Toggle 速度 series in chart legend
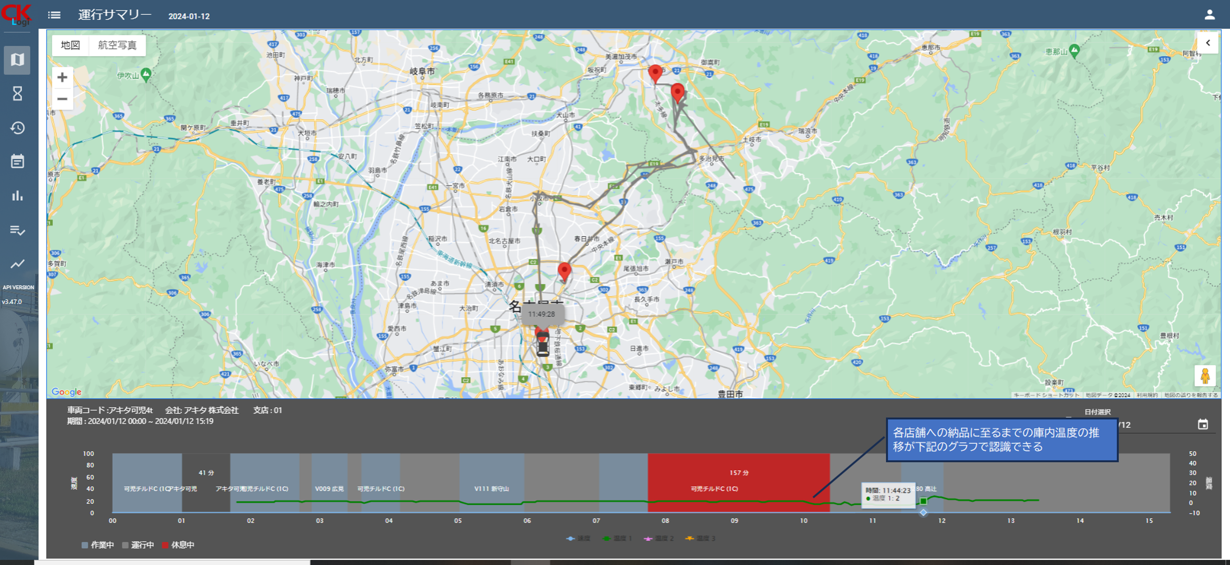 (x=578, y=538)
